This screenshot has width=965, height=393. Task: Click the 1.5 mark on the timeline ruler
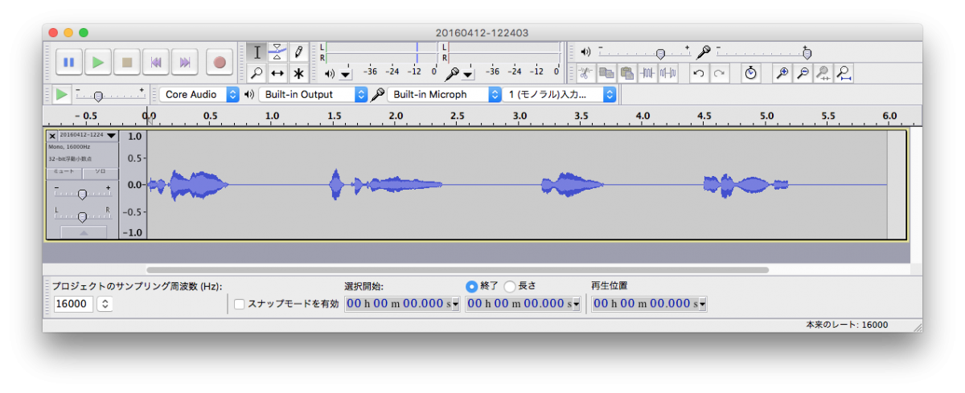(334, 116)
